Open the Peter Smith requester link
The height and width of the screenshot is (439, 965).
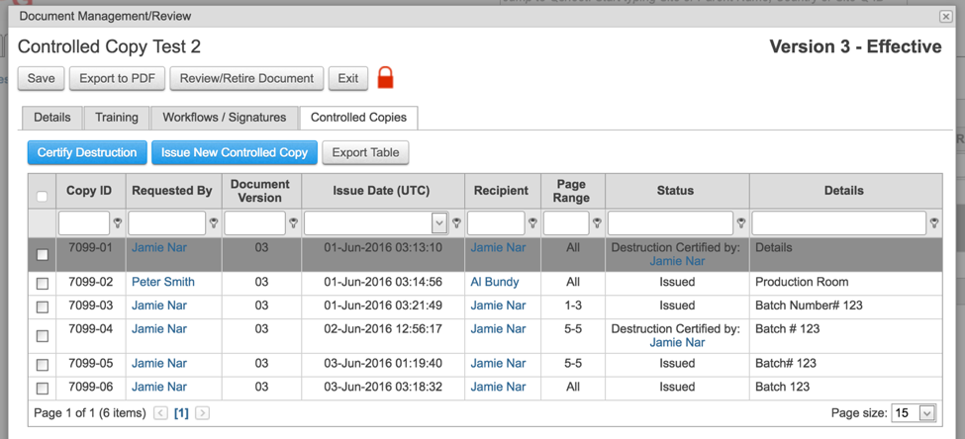point(163,282)
